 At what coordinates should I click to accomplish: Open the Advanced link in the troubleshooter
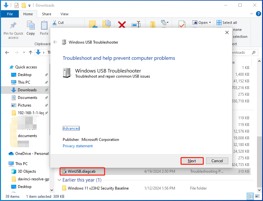71,128
